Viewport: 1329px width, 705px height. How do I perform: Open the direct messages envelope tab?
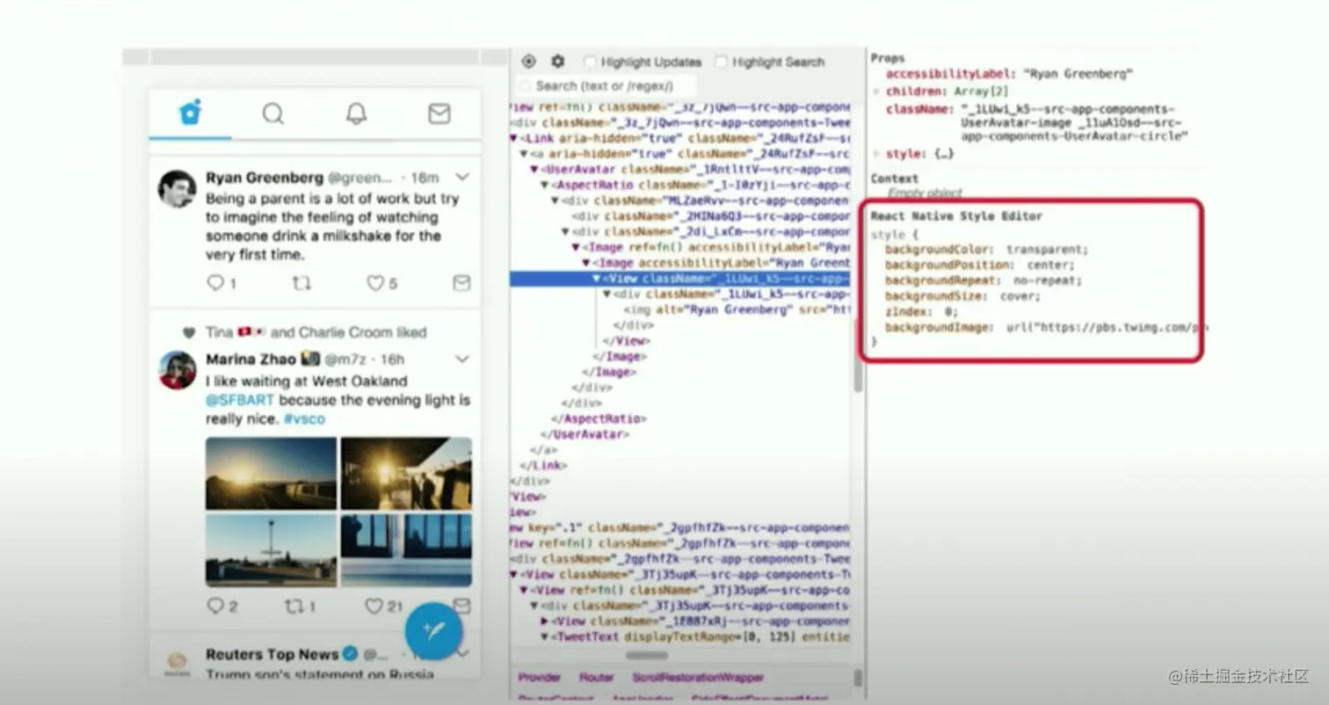tap(439, 113)
